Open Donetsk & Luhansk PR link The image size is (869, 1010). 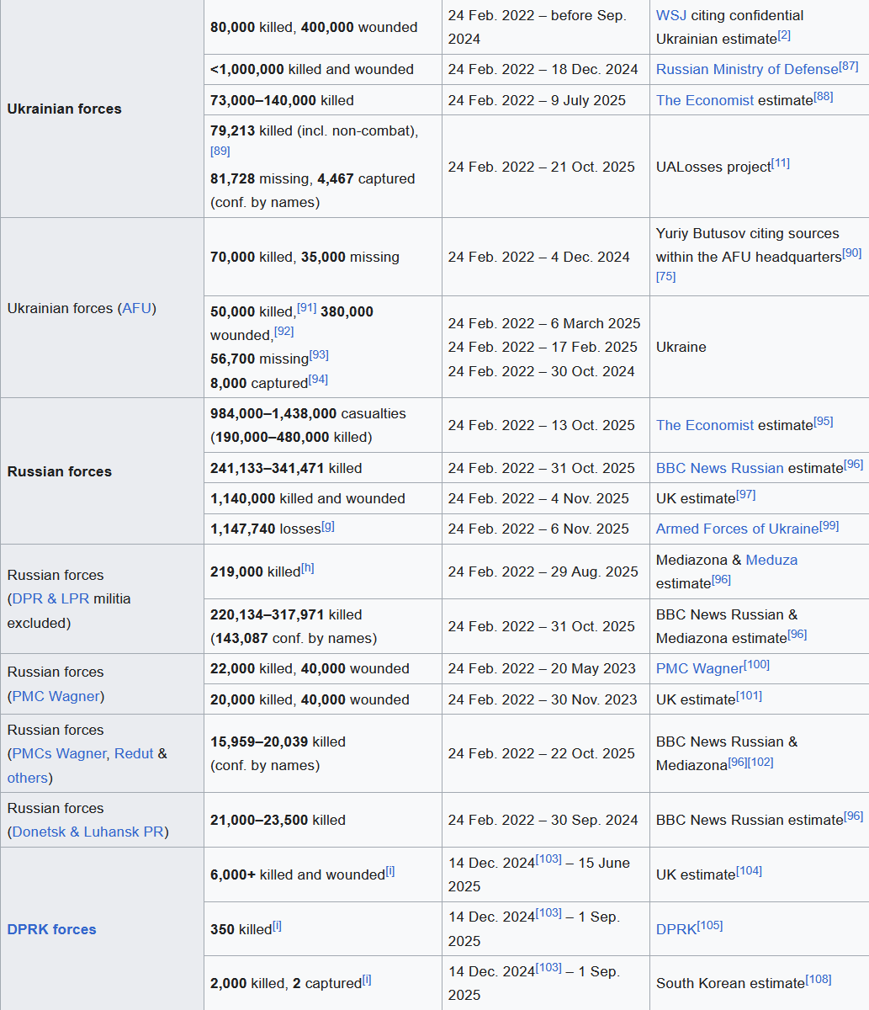point(88,832)
